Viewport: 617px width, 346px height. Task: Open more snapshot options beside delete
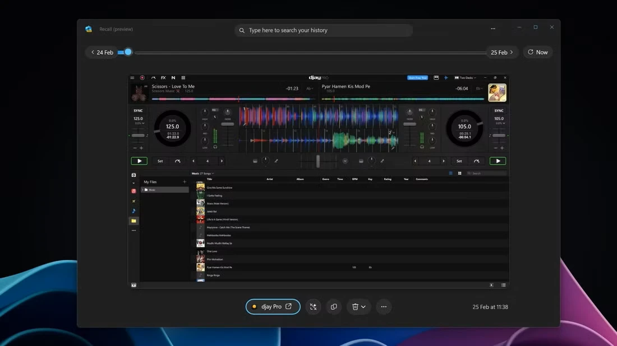(x=384, y=307)
